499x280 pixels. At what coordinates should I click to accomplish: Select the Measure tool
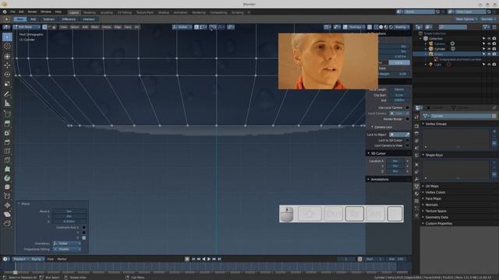(x=7, y=103)
